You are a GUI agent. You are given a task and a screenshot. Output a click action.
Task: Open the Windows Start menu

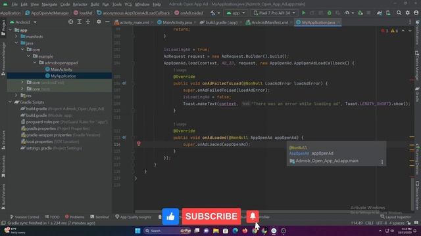click(137, 231)
